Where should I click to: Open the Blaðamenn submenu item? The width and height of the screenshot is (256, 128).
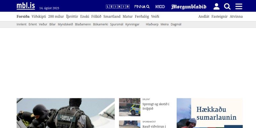coord(83,24)
